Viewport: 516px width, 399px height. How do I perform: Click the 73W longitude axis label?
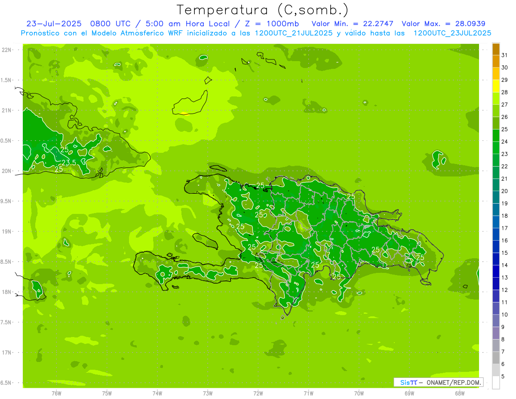(x=208, y=393)
